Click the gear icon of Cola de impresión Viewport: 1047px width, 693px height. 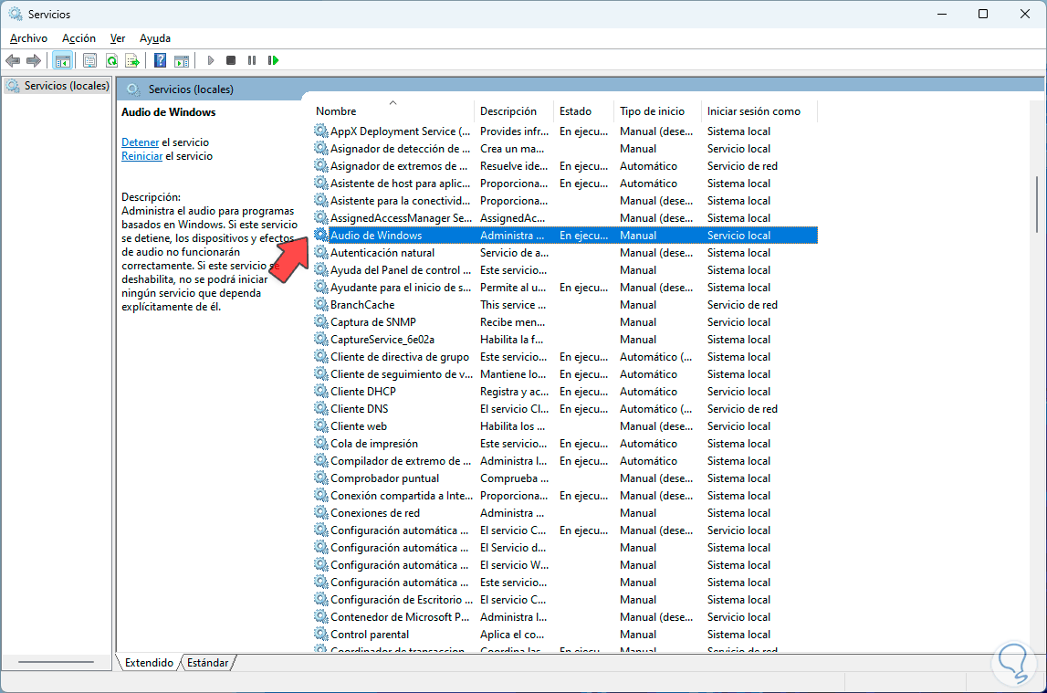point(321,444)
